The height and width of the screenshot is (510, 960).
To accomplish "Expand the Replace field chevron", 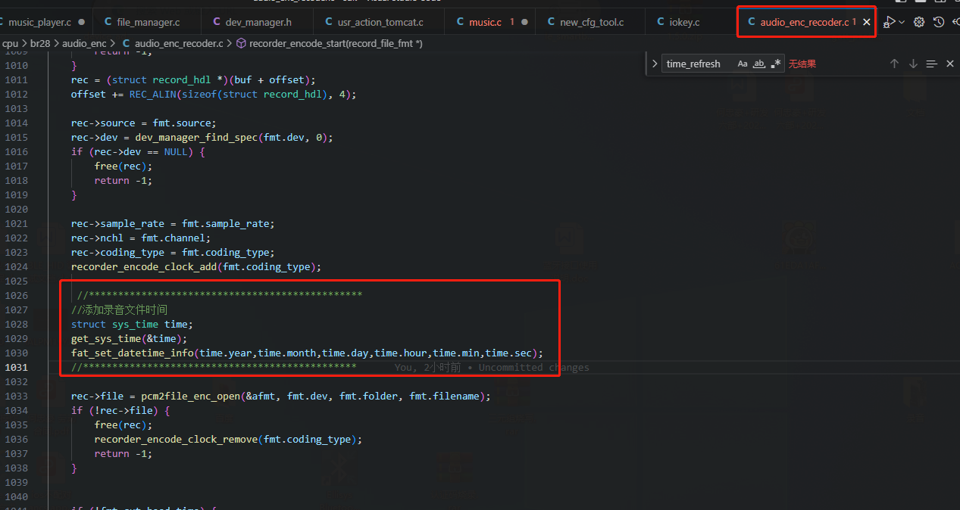I will pos(655,64).
